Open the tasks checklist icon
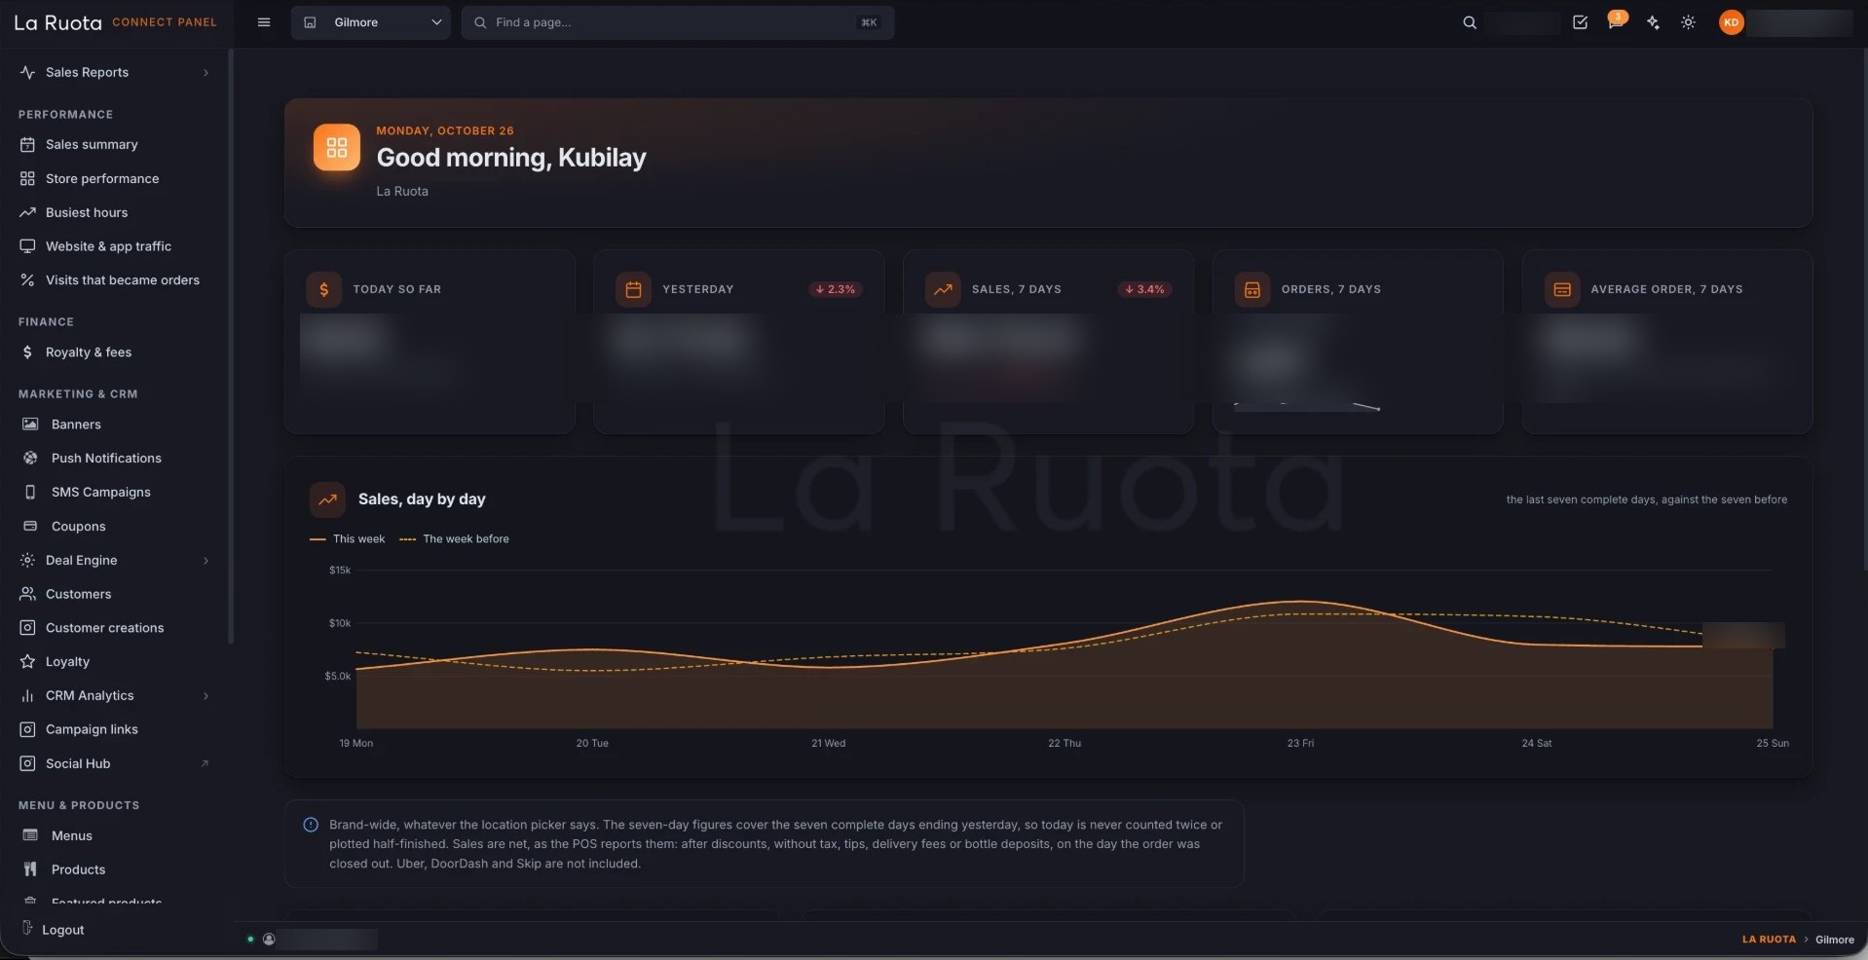Screen dimensions: 1868x960 pos(1580,22)
